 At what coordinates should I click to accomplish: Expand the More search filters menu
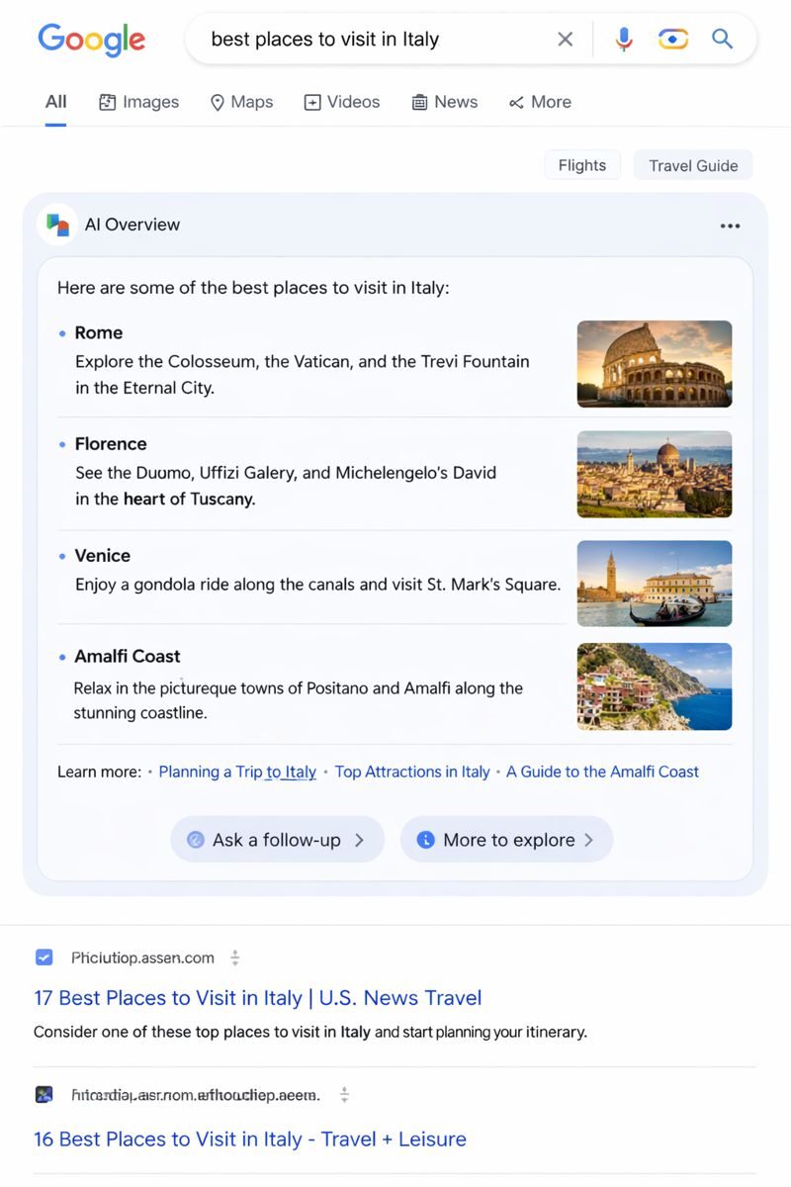tap(540, 102)
